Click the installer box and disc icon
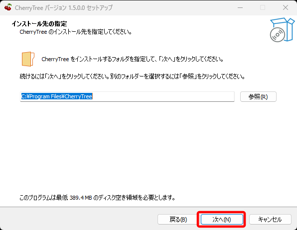 [x=282, y=30]
